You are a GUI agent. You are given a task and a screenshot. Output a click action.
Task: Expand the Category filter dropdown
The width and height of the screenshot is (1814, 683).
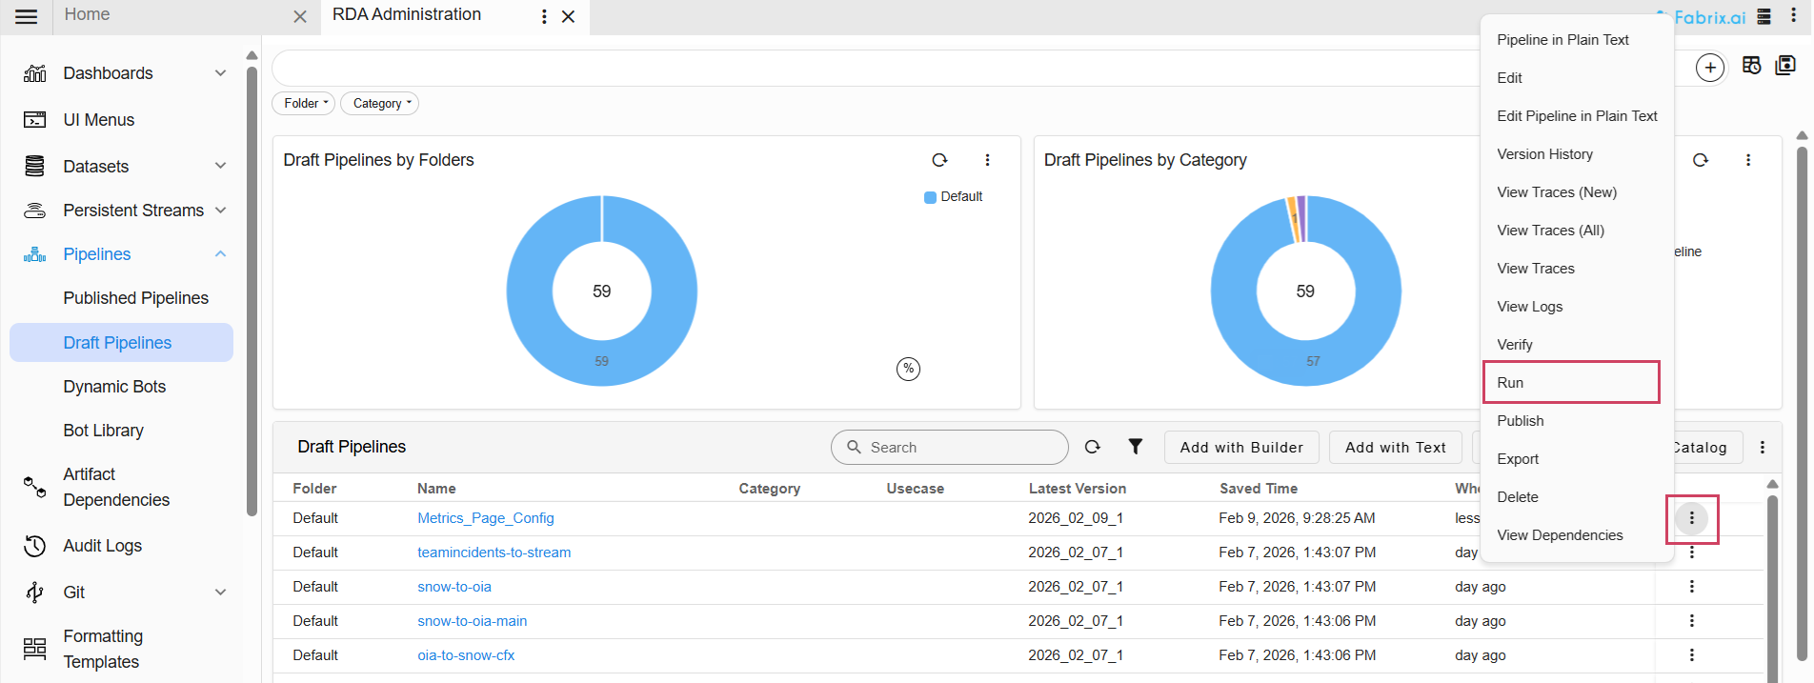point(380,104)
